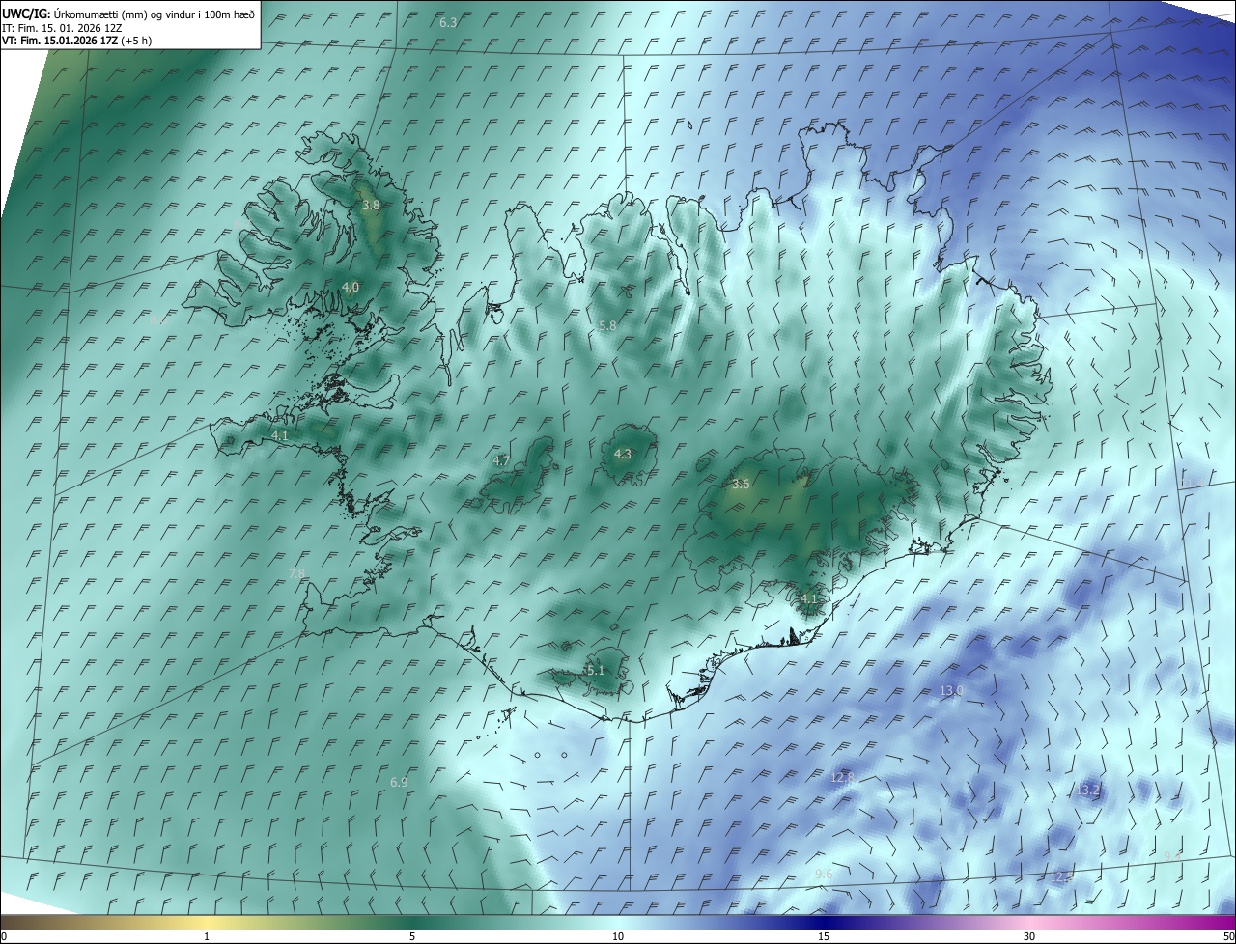Click the 3.6 value on Vatnajökull
This screenshot has width=1236, height=944.
tap(741, 484)
